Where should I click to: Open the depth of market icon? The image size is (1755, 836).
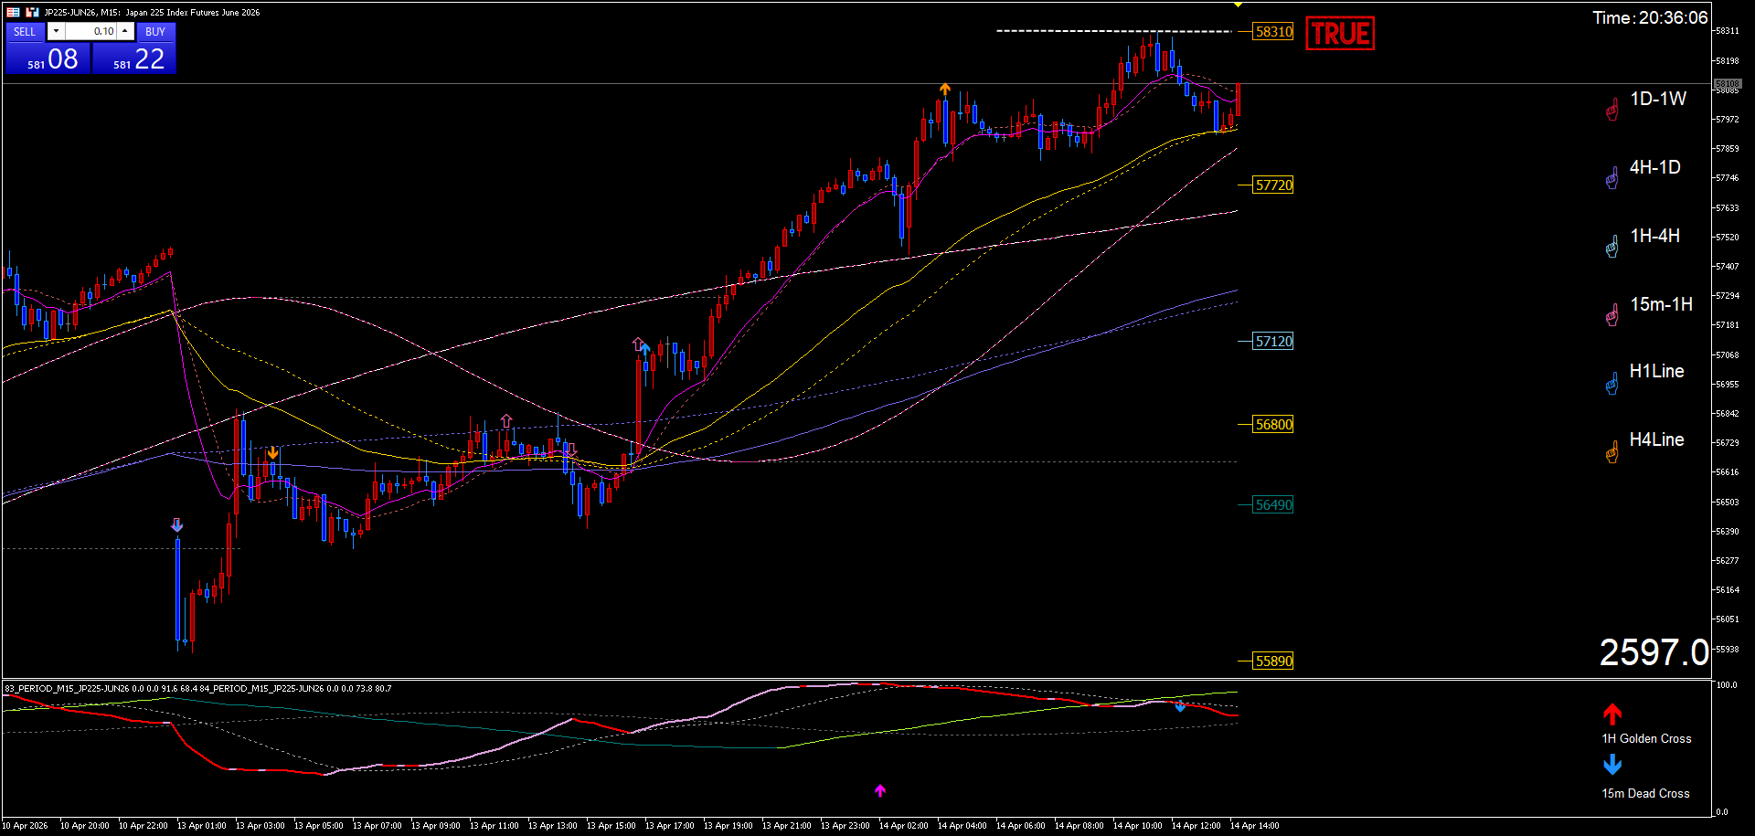point(32,12)
